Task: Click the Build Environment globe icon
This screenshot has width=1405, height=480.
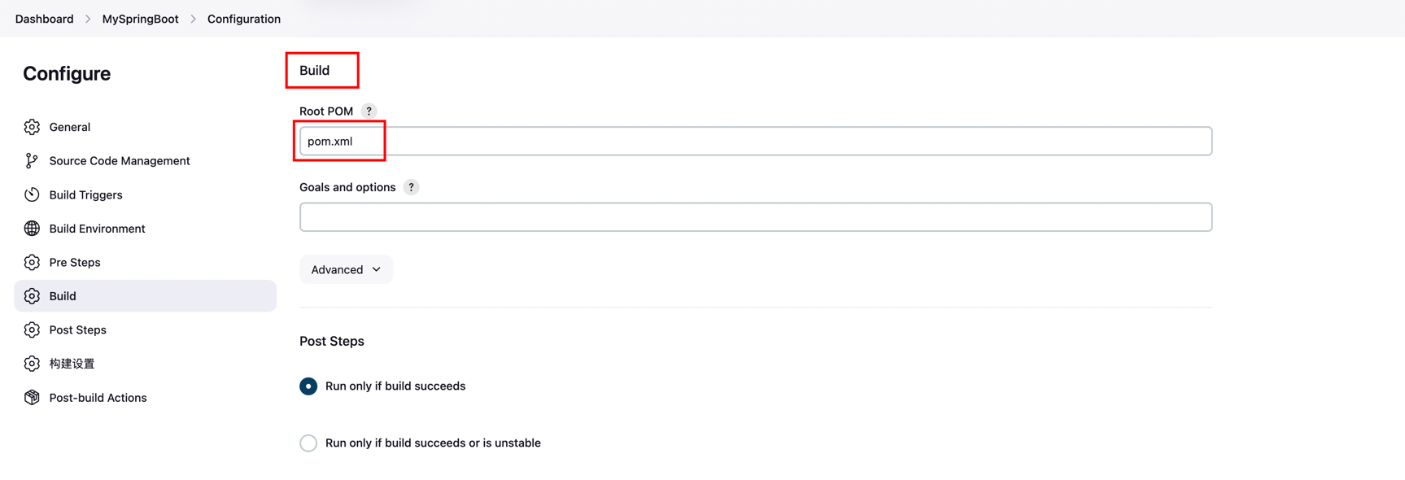Action: point(32,229)
